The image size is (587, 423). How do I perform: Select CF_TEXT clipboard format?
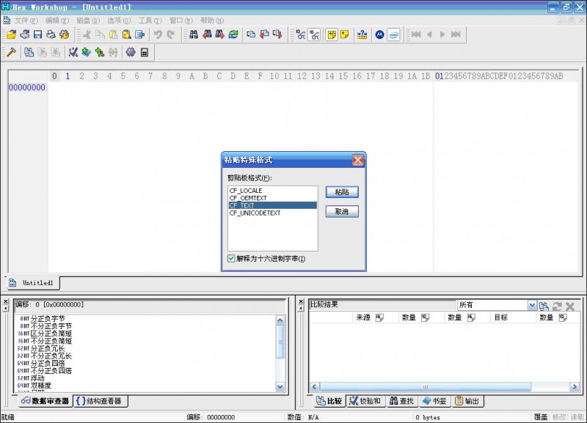[272, 205]
